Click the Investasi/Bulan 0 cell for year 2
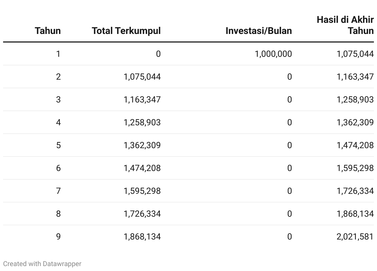The width and height of the screenshot is (377, 271). (x=289, y=77)
